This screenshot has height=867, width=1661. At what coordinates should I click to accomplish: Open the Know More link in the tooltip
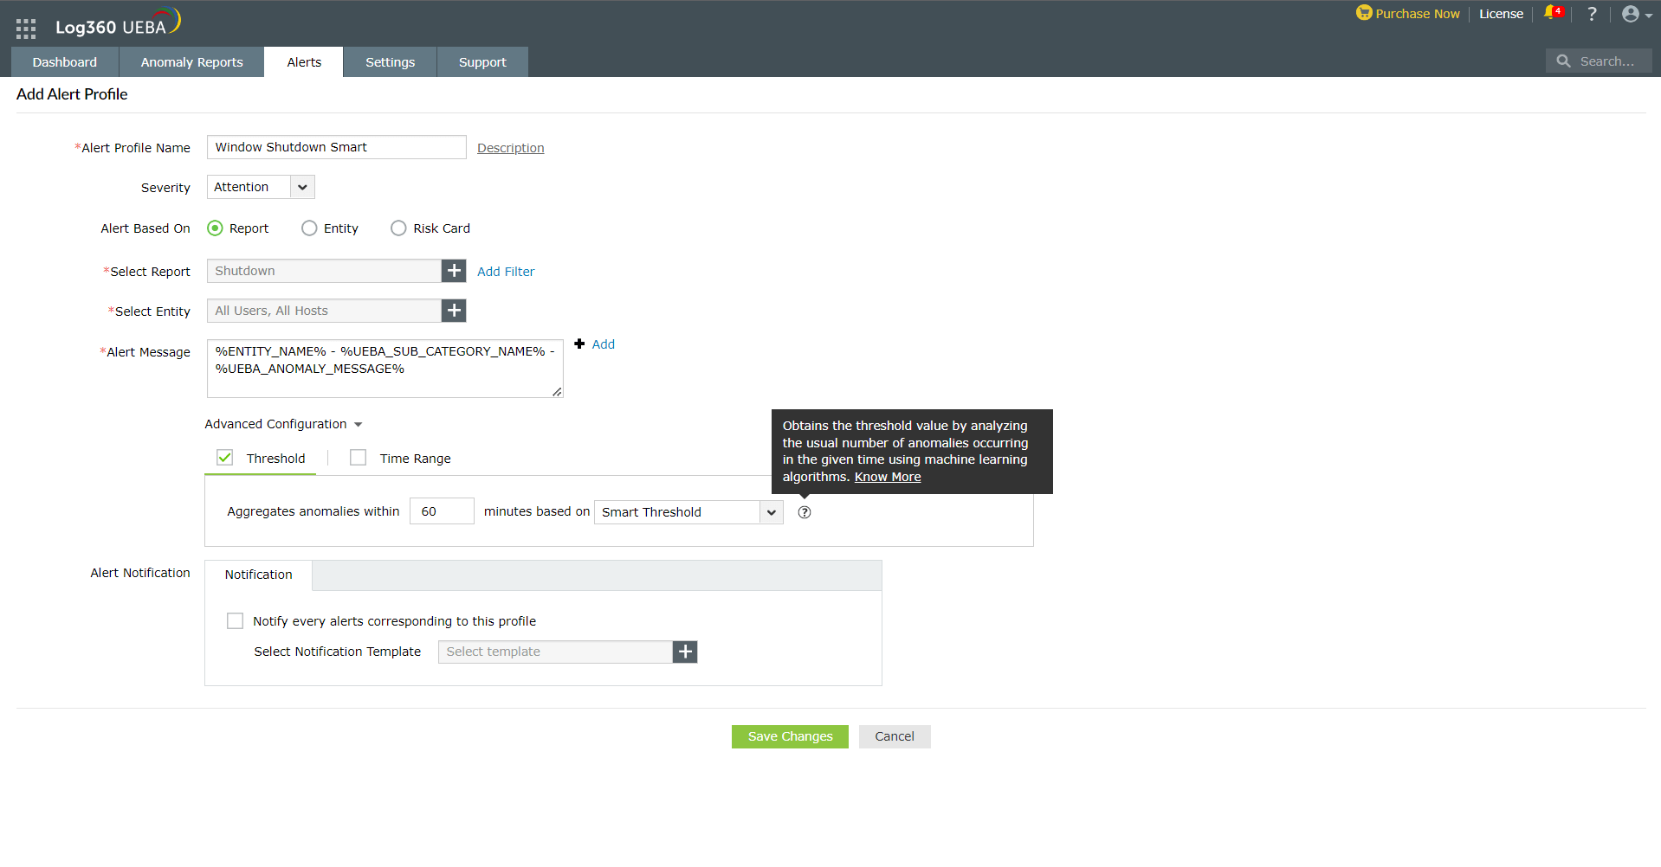887,477
